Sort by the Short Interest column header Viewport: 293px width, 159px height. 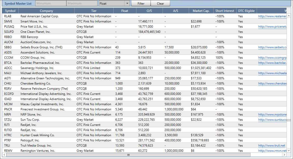pos(225,11)
